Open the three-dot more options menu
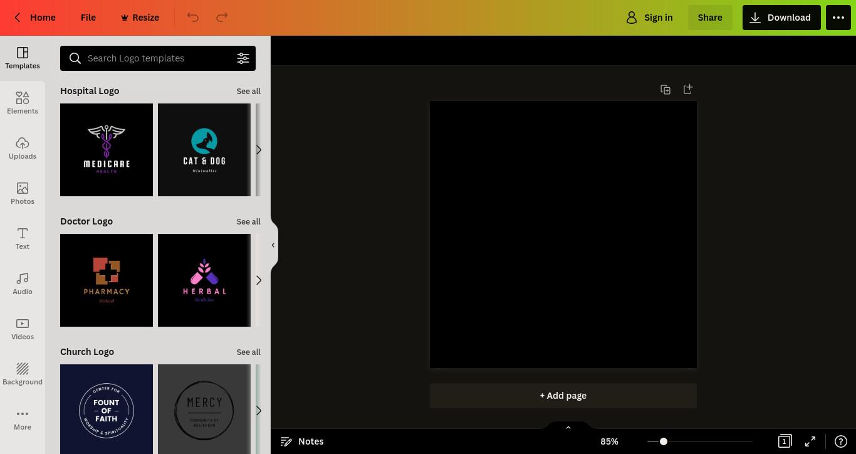This screenshot has width=856, height=454. pyautogui.click(x=838, y=18)
